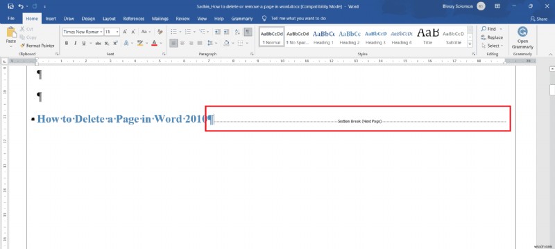
Task: Click the Replace button
Action: coord(492,37)
